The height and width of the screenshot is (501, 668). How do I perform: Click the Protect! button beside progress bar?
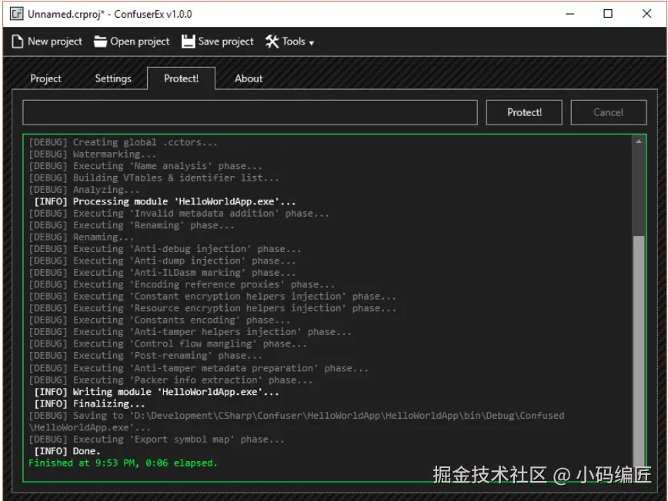click(524, 112)
